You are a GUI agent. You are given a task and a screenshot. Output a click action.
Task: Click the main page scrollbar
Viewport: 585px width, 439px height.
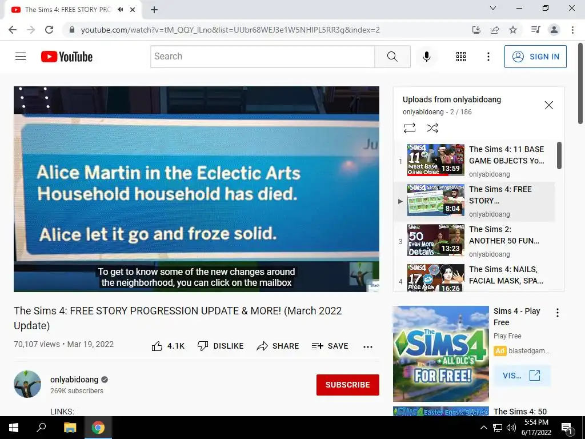point(580,83)
